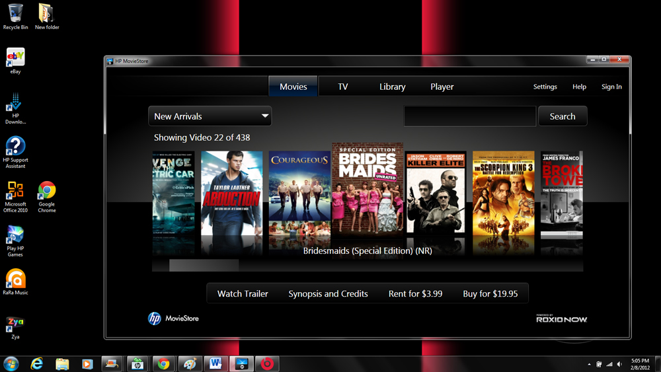Click the Search button
Screen dimensions: 661x372
563,116
